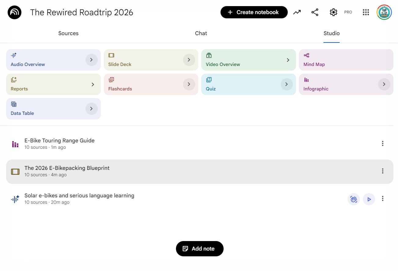Expand Slide Deck options chevron
The image size is (398, 271).
[189, 60]
